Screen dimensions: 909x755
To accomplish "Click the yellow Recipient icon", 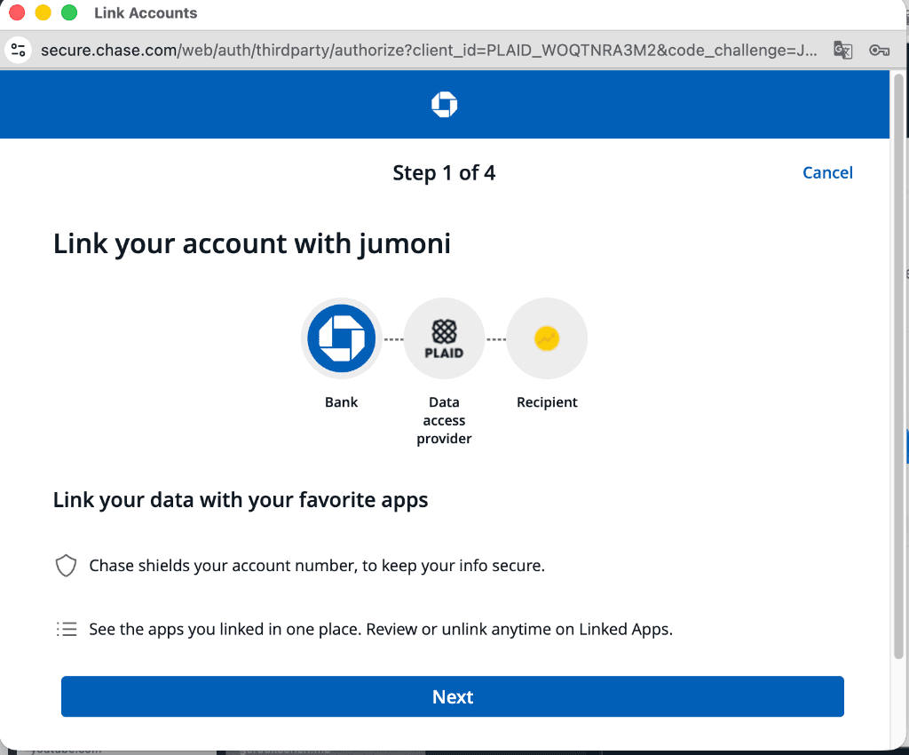I will click(x=547, y=338).
